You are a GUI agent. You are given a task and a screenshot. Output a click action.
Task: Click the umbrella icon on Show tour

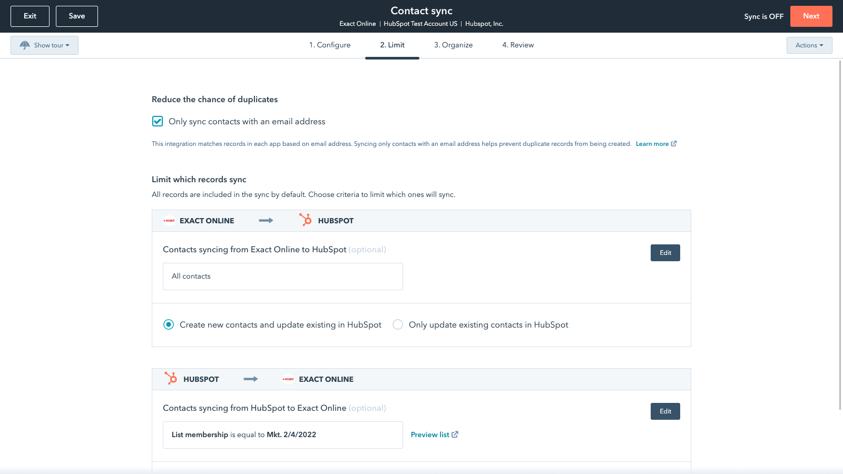[x=24, y=45]
